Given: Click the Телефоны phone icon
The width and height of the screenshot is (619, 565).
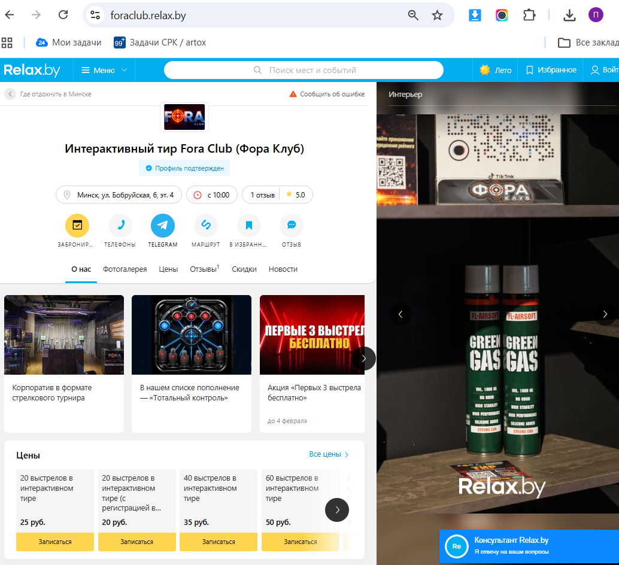Looking at the screenshot, I should tap(120, 225).
